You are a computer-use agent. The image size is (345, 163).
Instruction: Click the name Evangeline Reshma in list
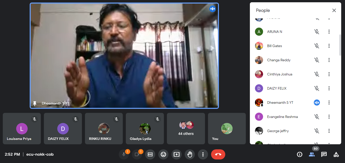point(282,117)
